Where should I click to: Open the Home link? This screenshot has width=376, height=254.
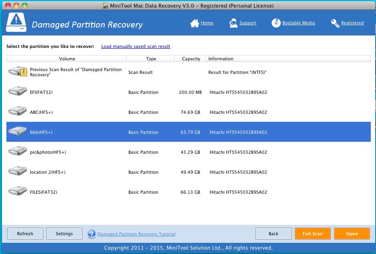tap(207, 23)
